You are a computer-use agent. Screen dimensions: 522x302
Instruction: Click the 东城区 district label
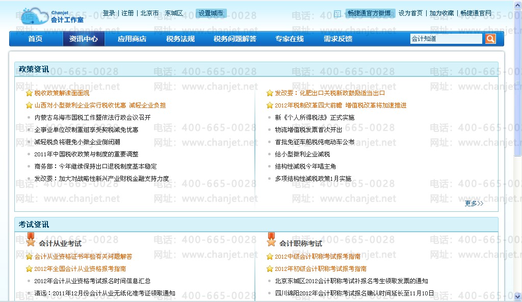174,13
